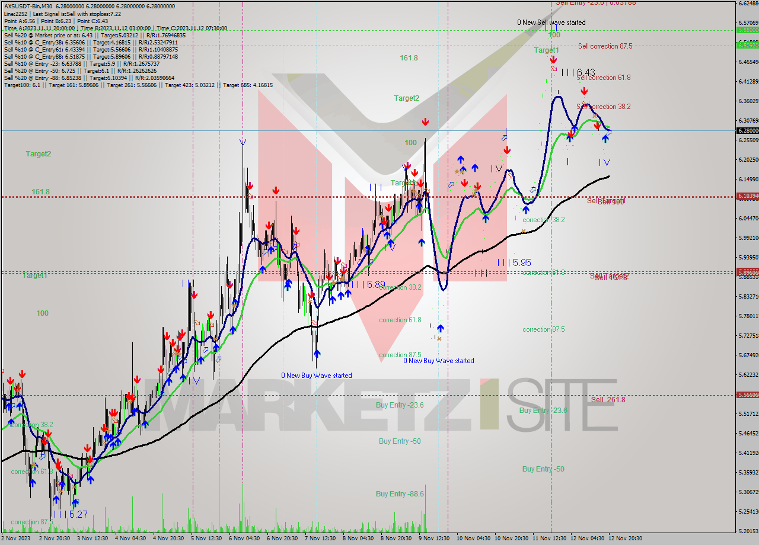Screen dimensions: 759x545
Task: Click the '12 Nov 20:30' time axis label
Action: (x=626, y=538)
